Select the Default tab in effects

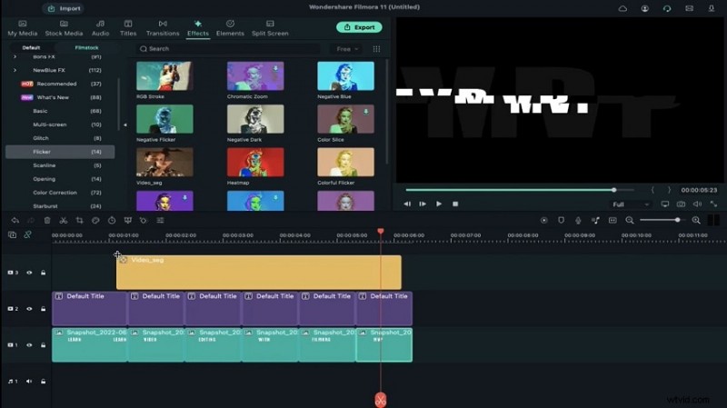31,48
